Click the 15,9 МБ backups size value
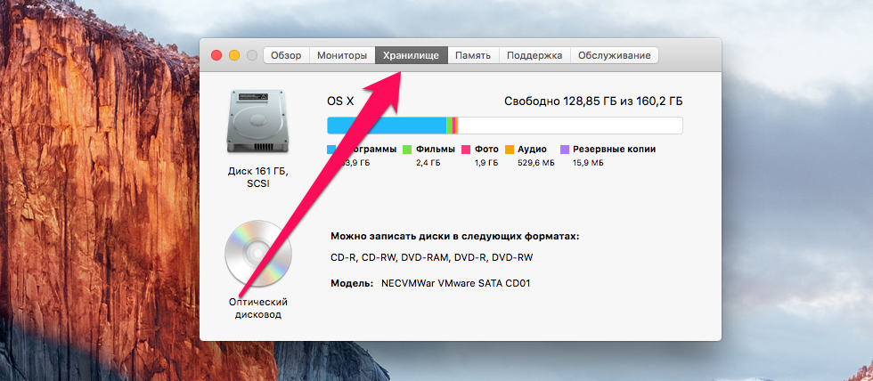 click(588, 163)
